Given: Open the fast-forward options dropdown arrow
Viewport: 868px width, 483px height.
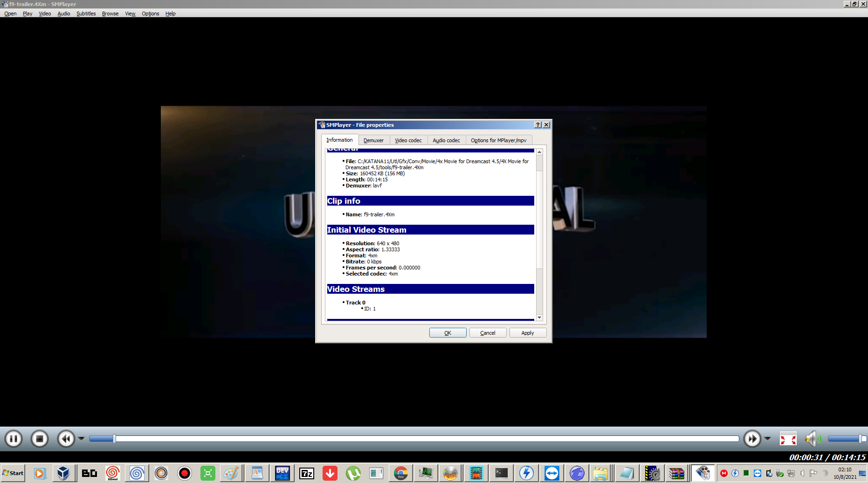Looking at the screenshot, I should coord(767,439).
